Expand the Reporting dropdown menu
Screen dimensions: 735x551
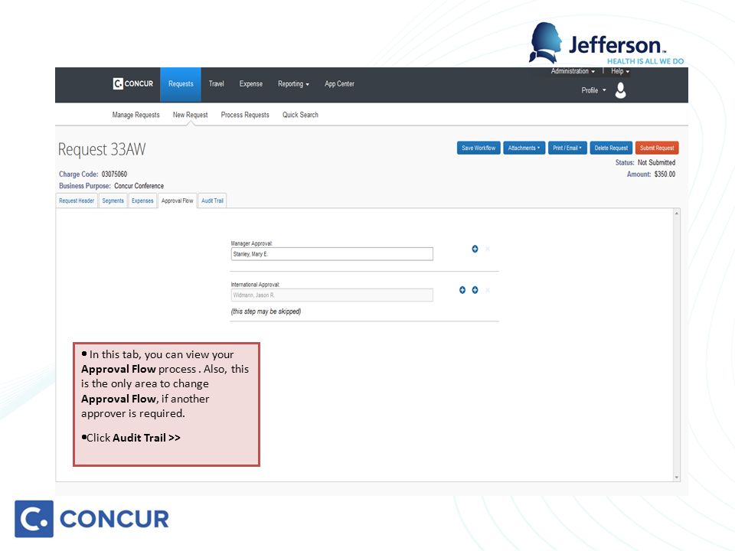point(293,84)
